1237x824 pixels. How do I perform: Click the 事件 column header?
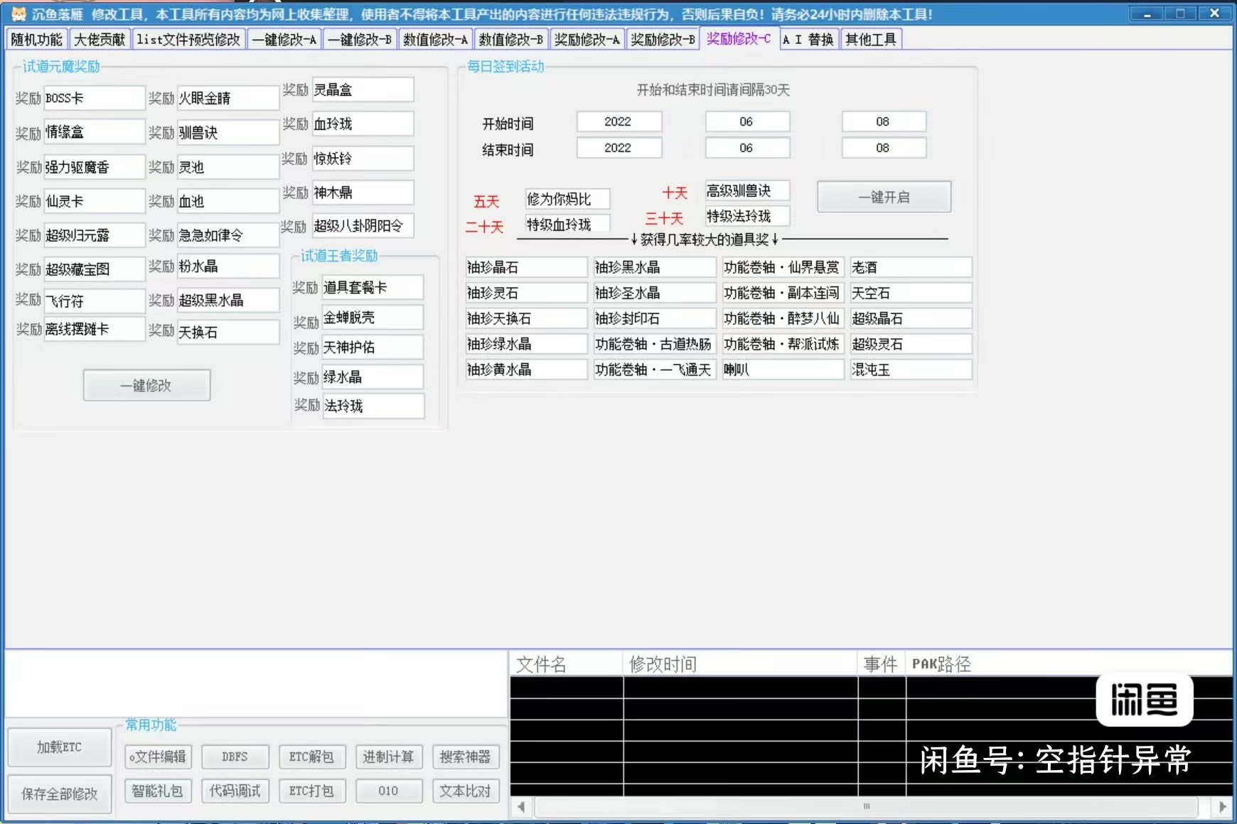pos(882,664)
